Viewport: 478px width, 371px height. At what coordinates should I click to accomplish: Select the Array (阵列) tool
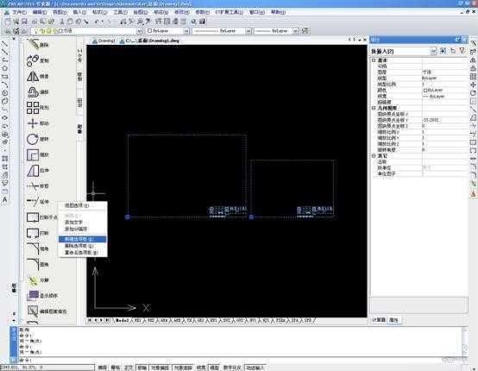(x=37, y=108)
